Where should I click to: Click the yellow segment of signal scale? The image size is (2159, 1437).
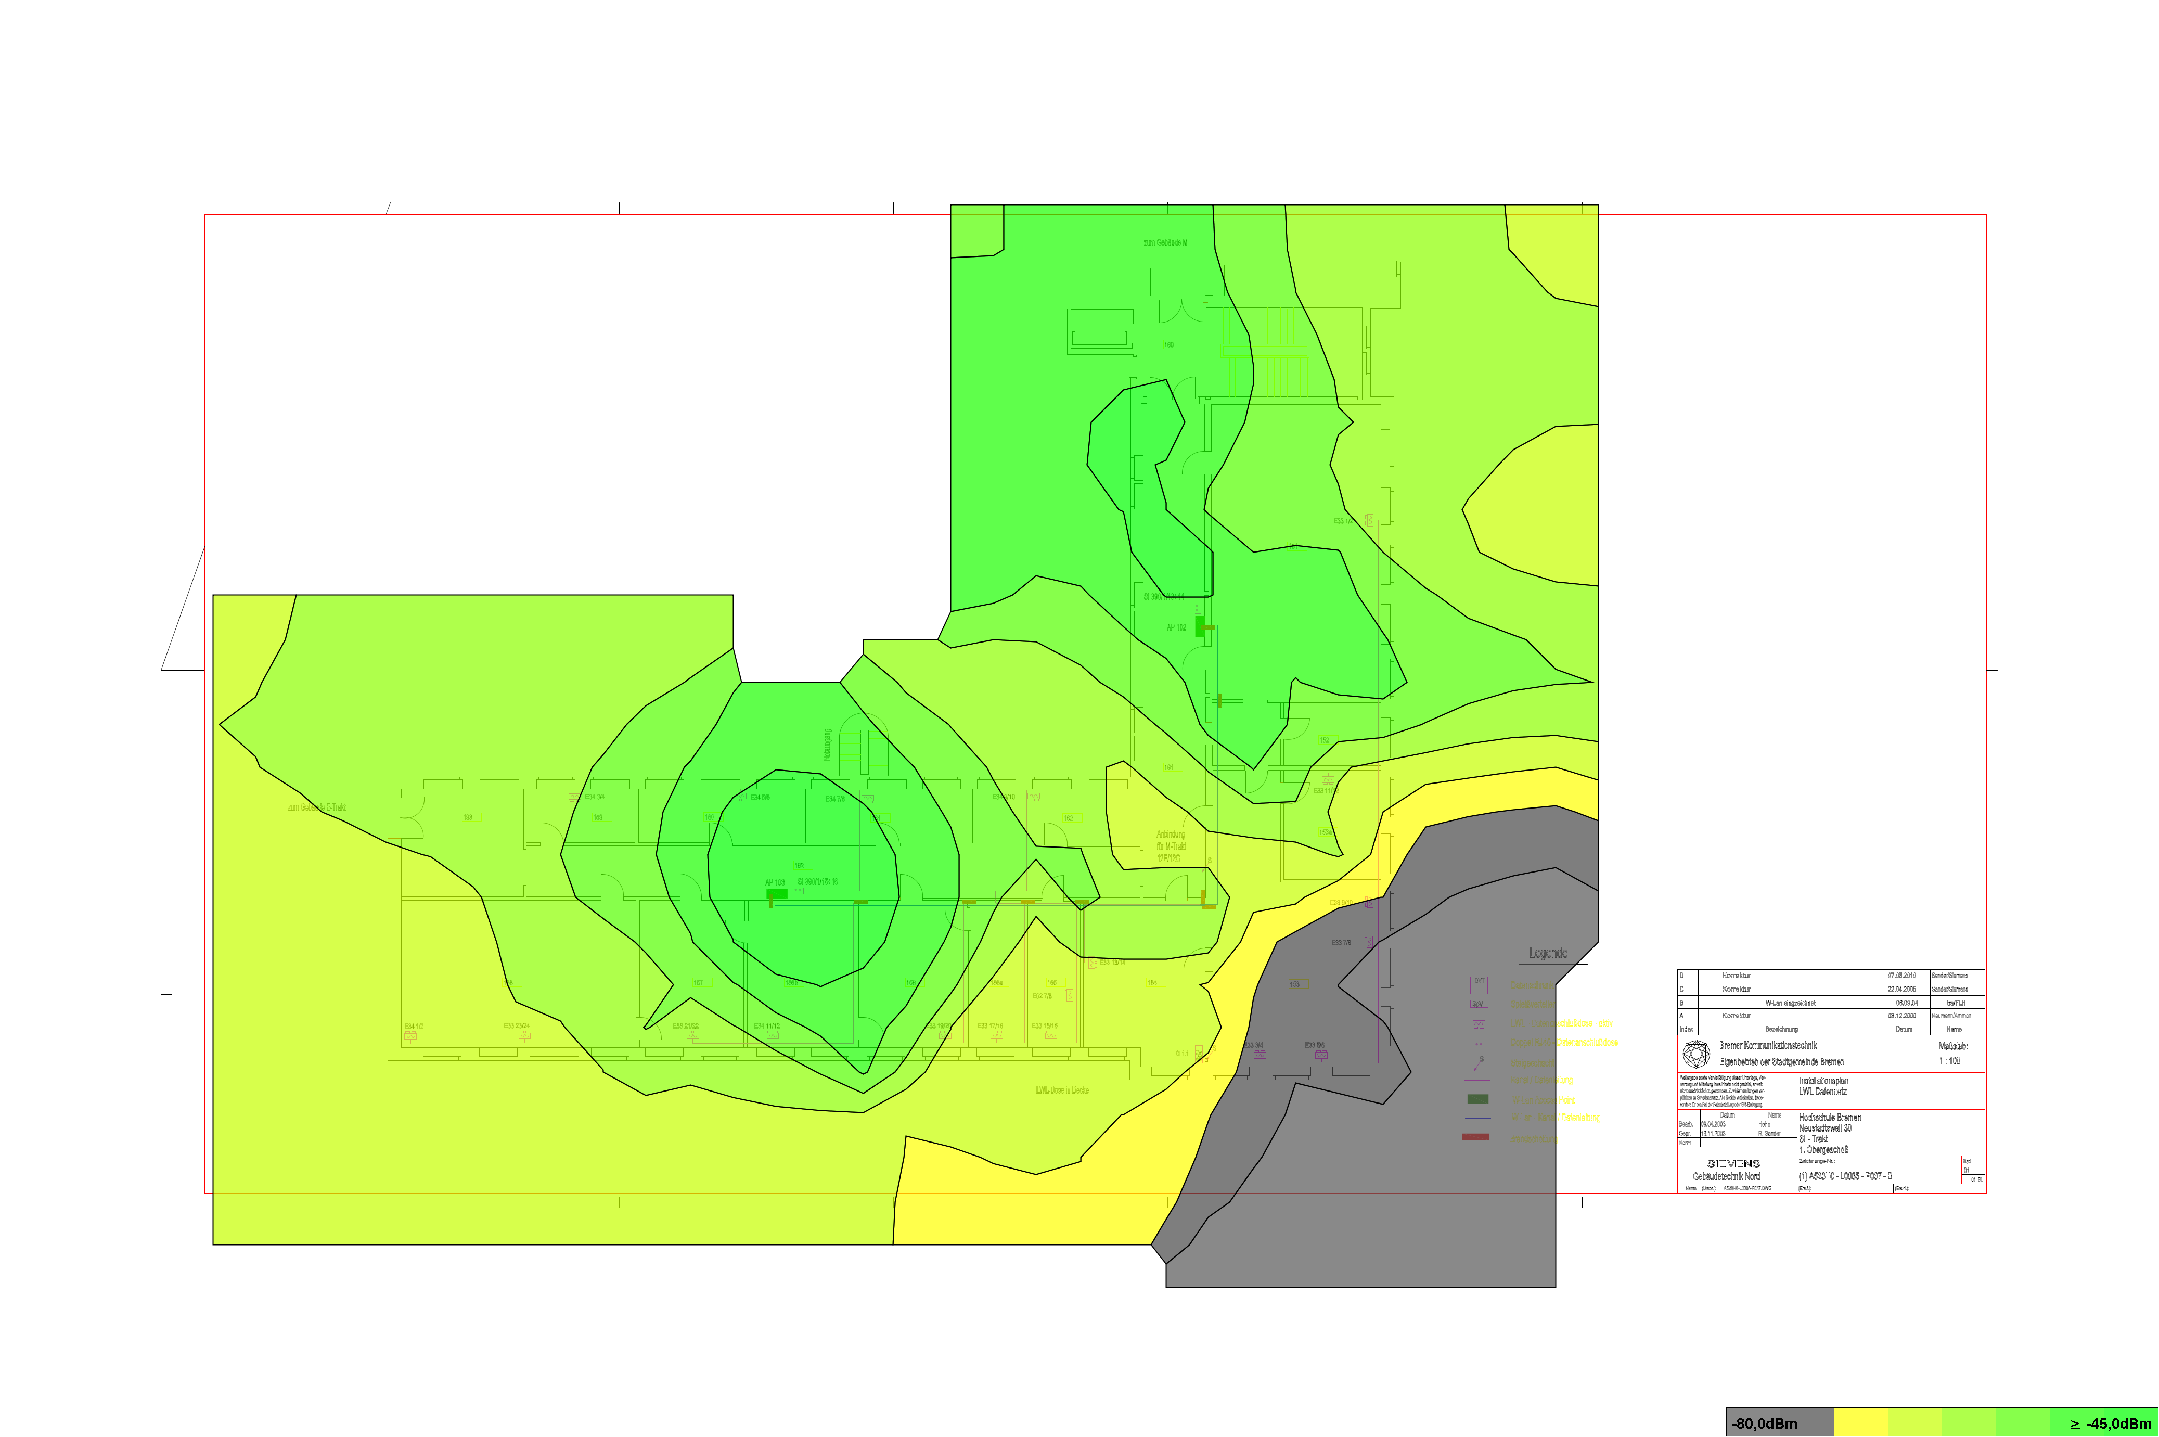pyautogui.click(x=1860, y=1423)
